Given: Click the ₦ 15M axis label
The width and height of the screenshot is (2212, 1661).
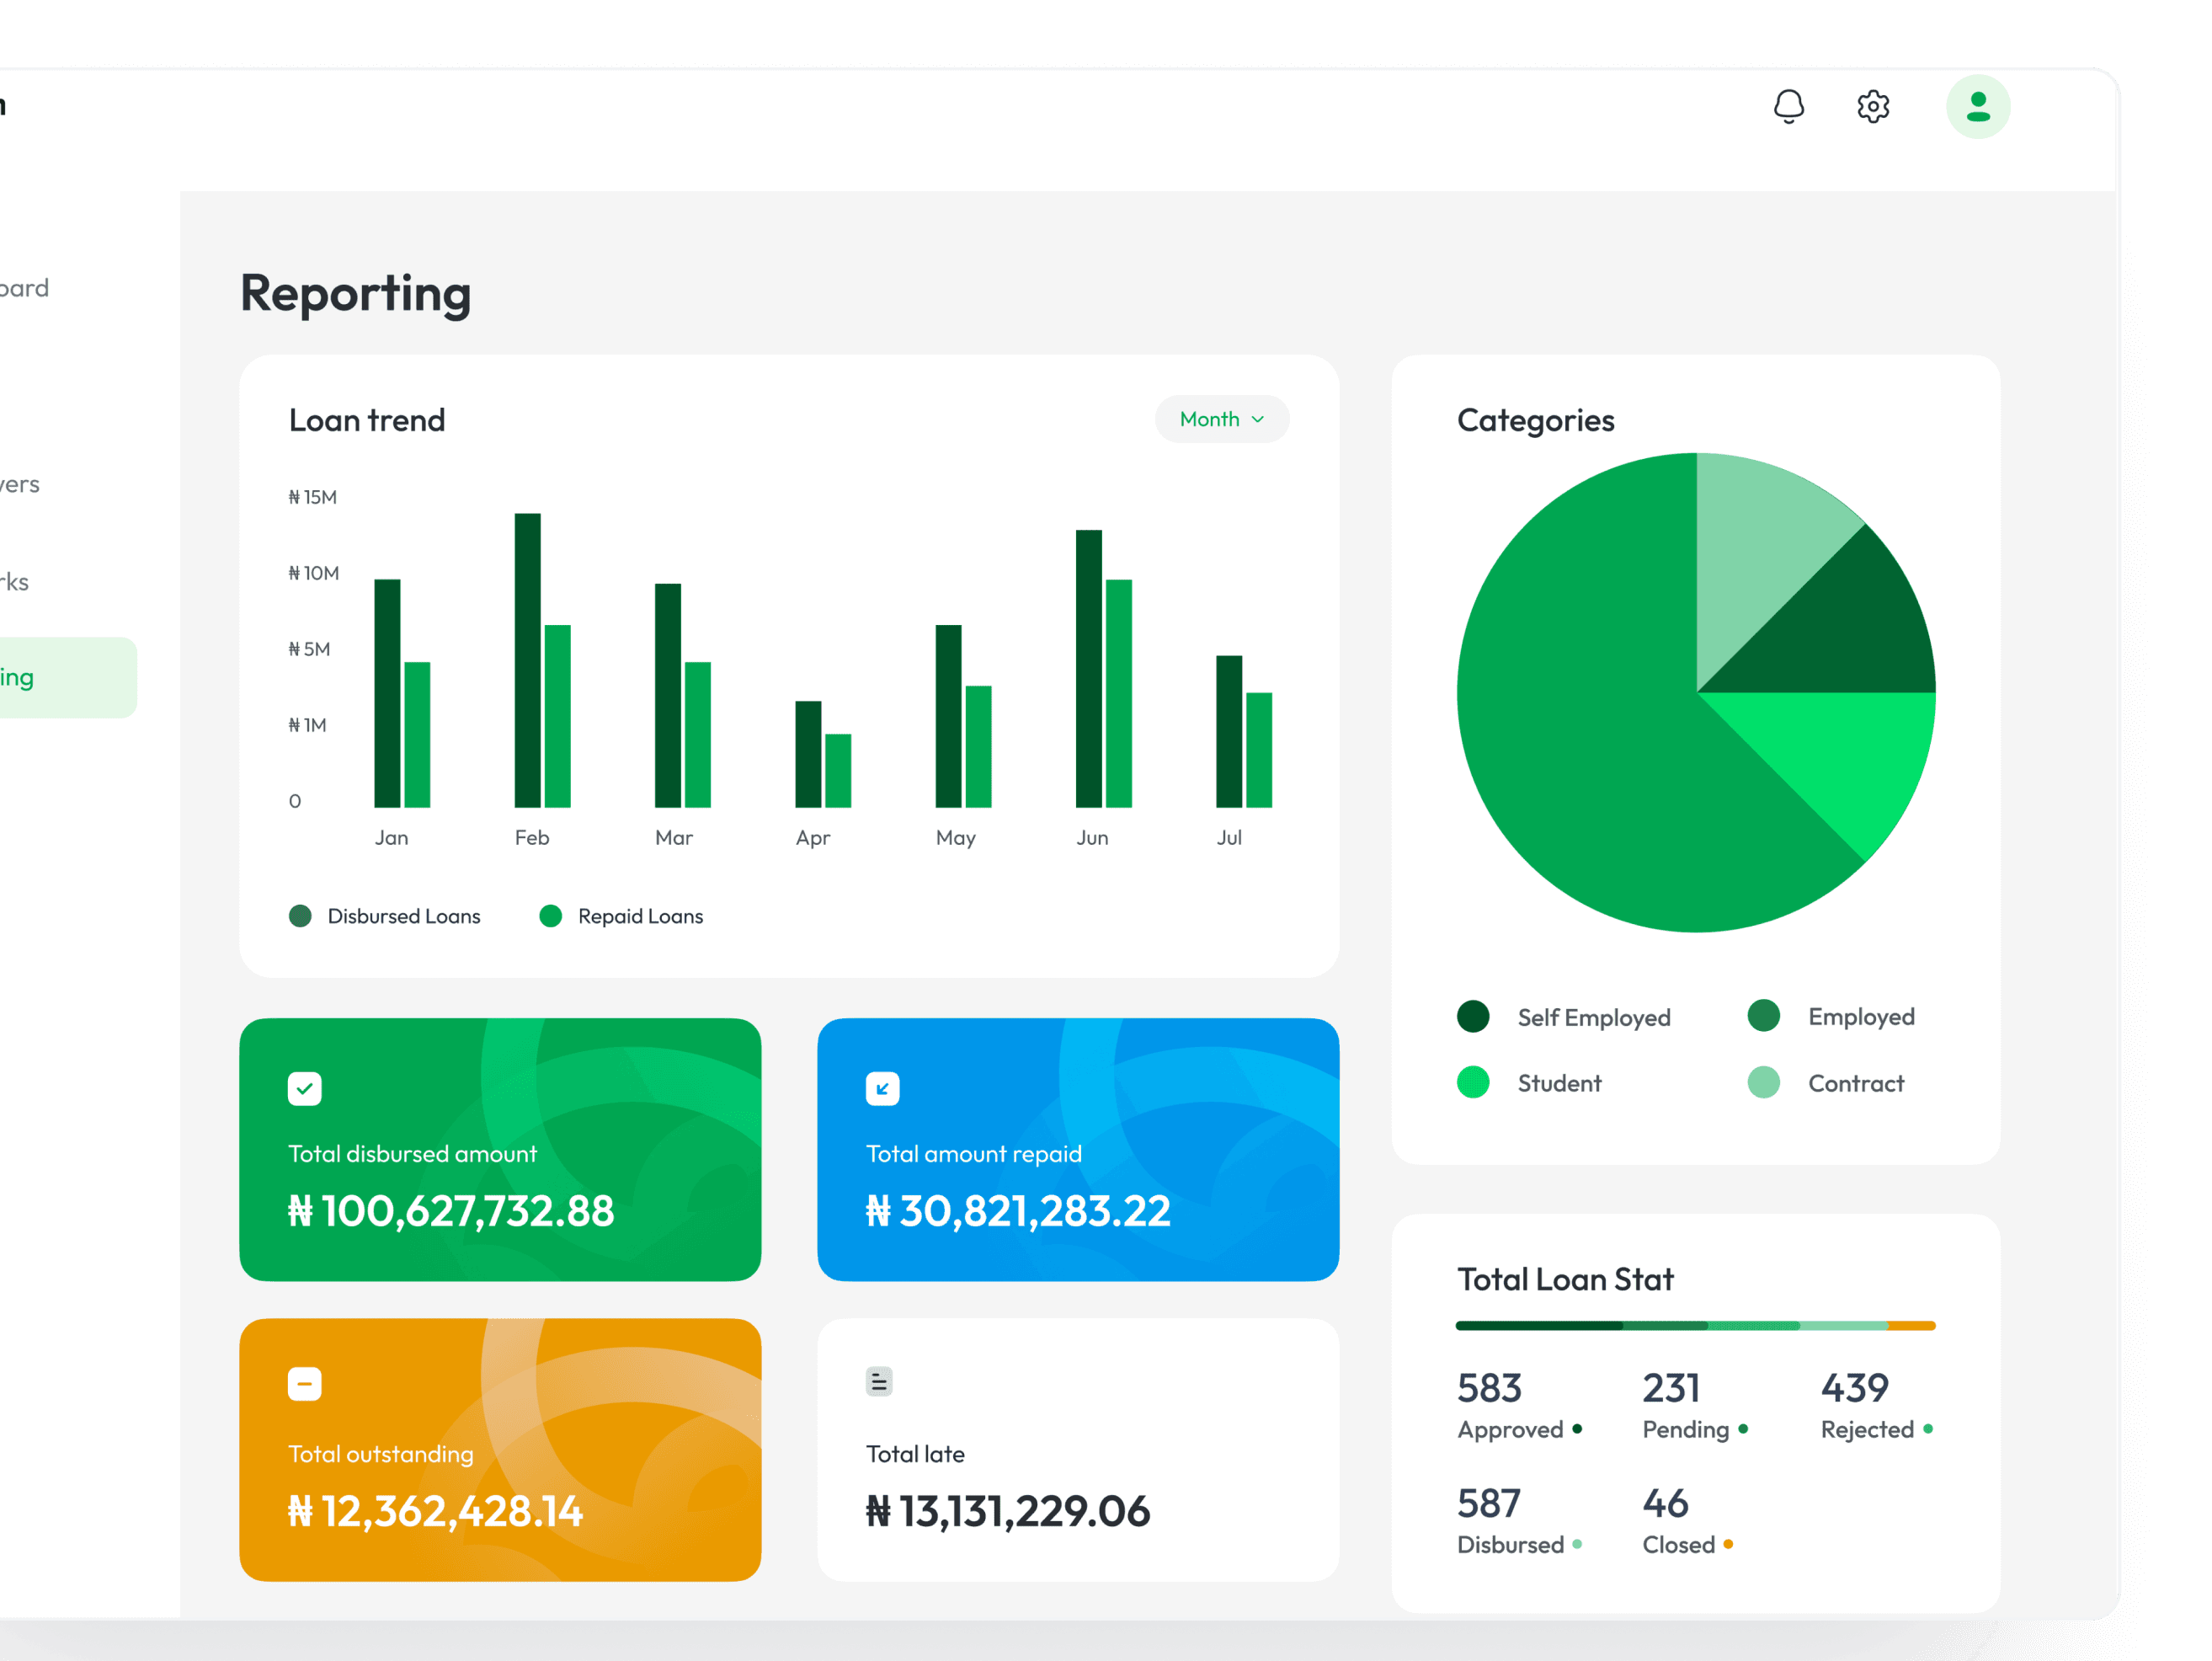Looking at the screenshot, I should (312, 496).
